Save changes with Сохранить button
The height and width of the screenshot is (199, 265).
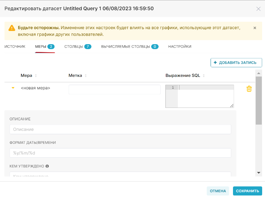248,191
